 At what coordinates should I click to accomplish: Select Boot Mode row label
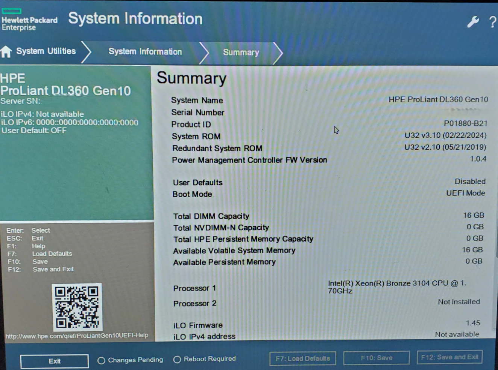coord(192,194)
